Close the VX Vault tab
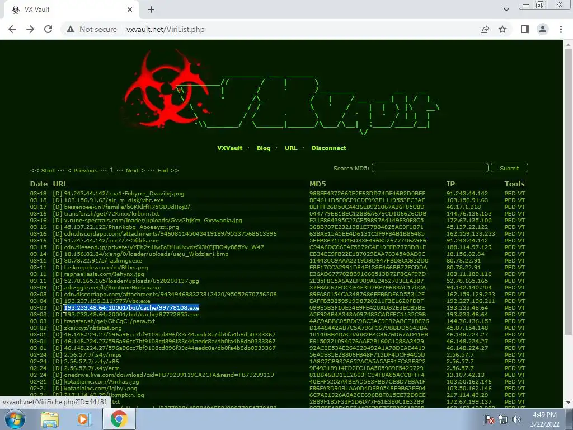The height and width of the screenshot is (430, 573). click(130, 10)
